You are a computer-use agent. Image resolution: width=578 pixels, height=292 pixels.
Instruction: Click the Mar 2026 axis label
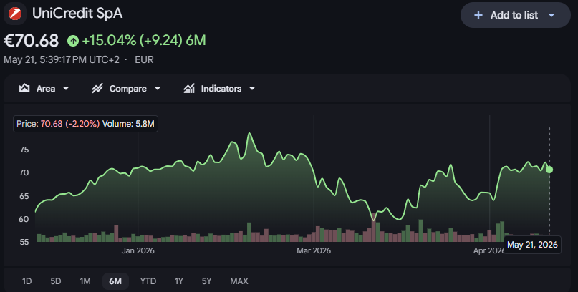point(314,250)
